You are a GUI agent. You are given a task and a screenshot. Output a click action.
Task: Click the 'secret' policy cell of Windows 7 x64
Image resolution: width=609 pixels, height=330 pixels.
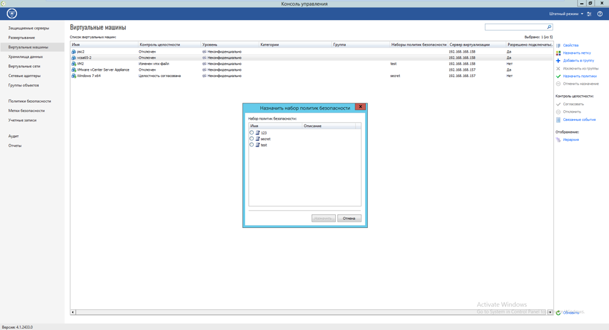395,76
